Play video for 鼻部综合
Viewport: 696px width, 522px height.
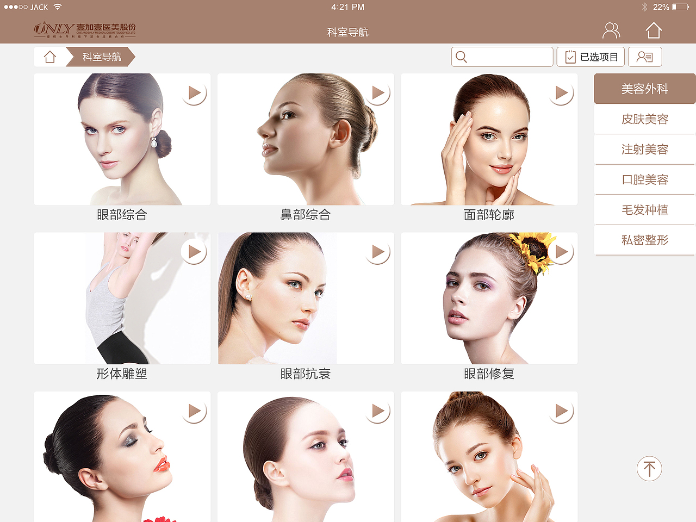[x=378, y=94]
